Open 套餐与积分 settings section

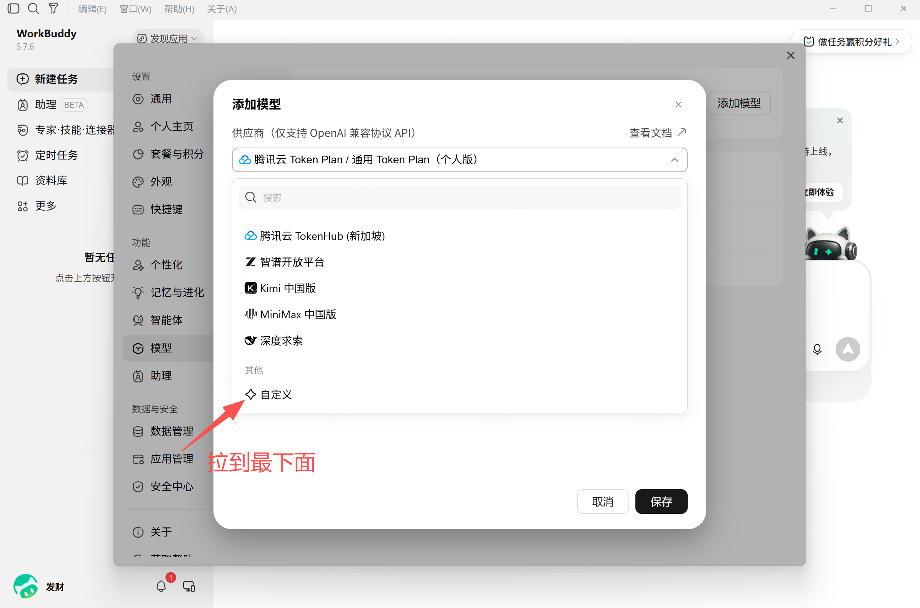pos(168,154)
